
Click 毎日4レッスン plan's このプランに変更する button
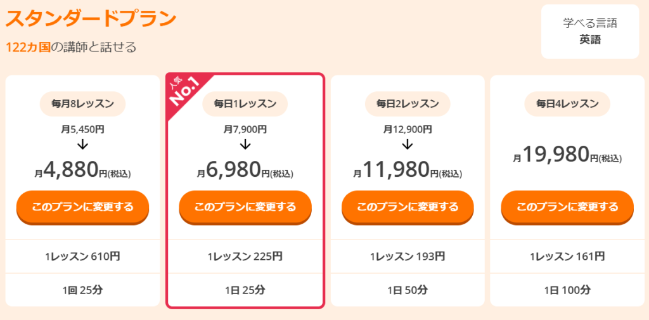(x=567, y=207)
